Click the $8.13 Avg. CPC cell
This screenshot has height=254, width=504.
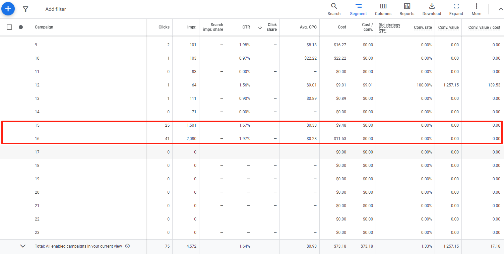tap(311, 45)
